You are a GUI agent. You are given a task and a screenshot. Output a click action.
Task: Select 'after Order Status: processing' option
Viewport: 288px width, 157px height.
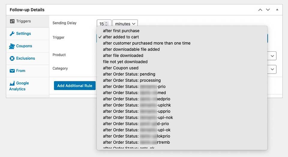tap(132, 80)
